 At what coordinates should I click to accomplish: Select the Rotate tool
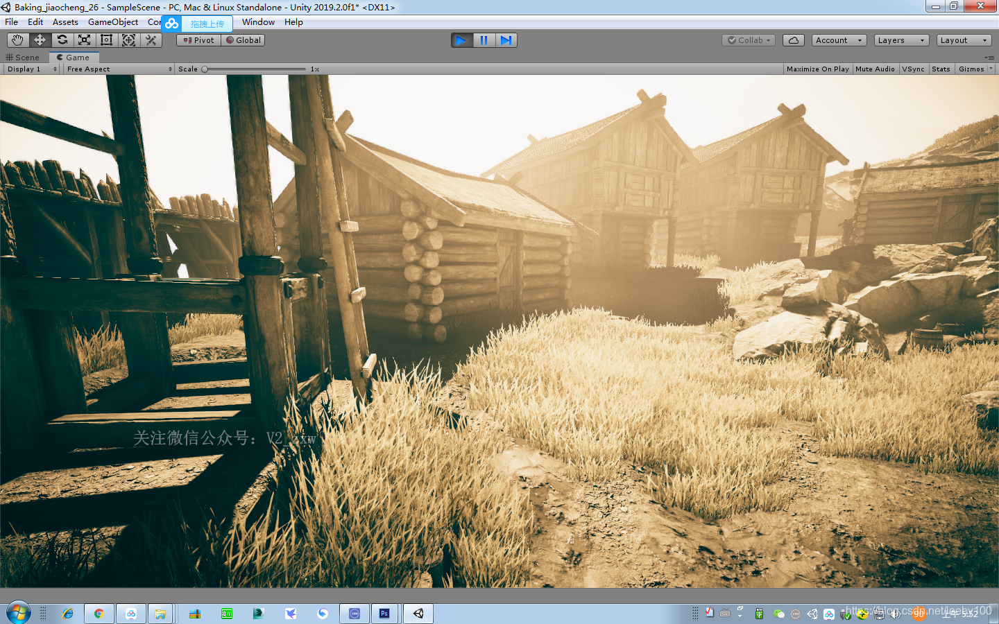pos(62,40)
